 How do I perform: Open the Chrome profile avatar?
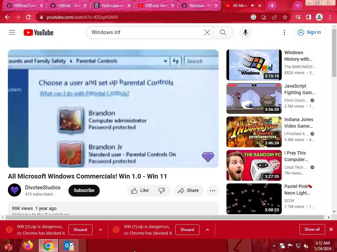[319, 17]
